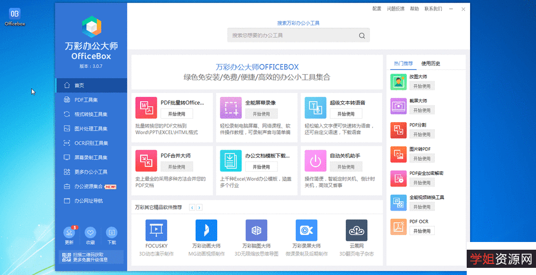Image resolution: width=536 pixels, height=275 pixels.
Task: Click the 下载 download icon
Action: (112, 233)
